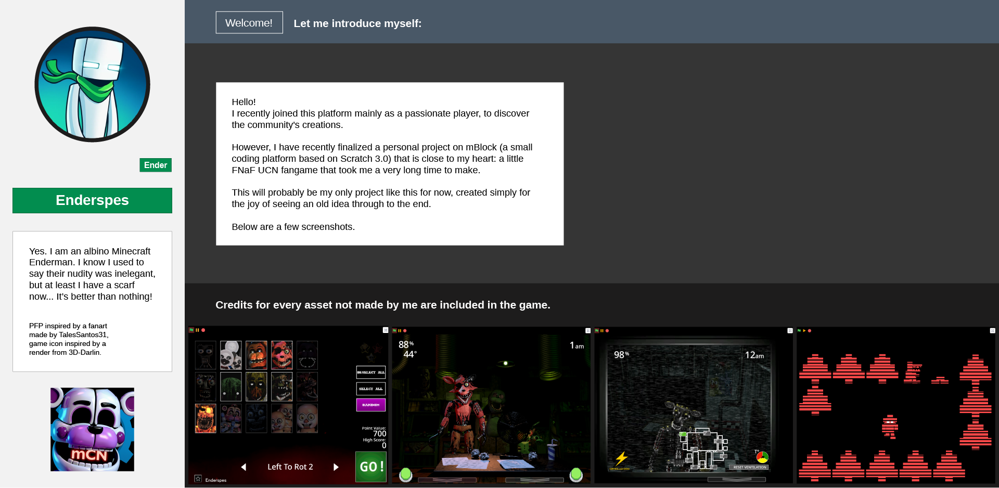Click the red stop icon in the camera monitor screenshot
Screen dimensions: 999x488
coord(607,331)
